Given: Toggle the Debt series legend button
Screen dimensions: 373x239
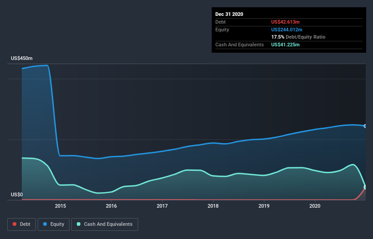Looking at the screenshot, I should (21, 224).
